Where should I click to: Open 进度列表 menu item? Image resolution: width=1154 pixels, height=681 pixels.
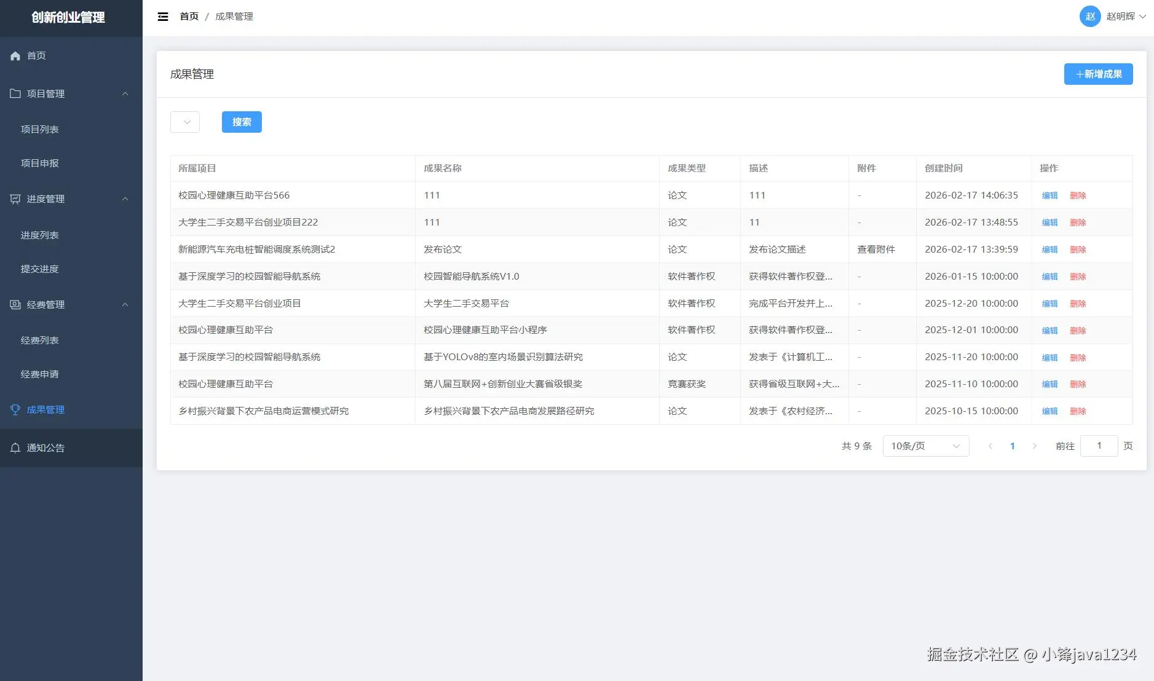71,235
